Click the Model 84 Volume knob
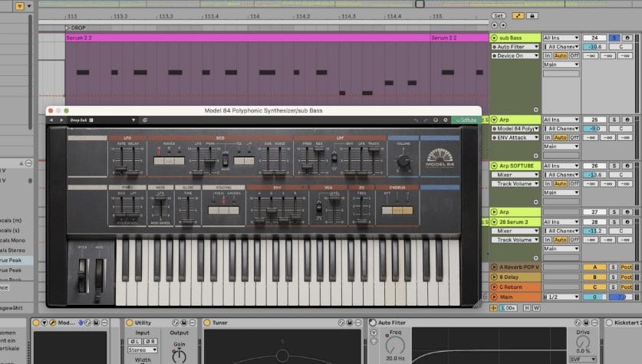The image size is (642, 364). click(x=403, y=161)
